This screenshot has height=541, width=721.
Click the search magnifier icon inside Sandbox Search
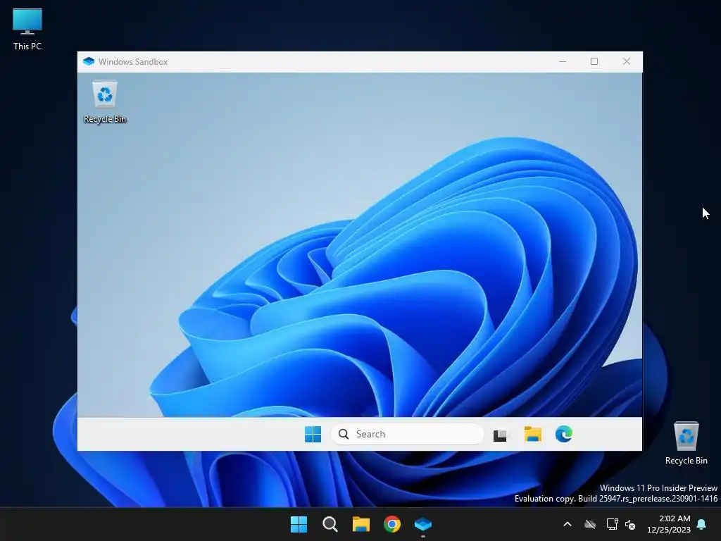[x=344, y=434]
